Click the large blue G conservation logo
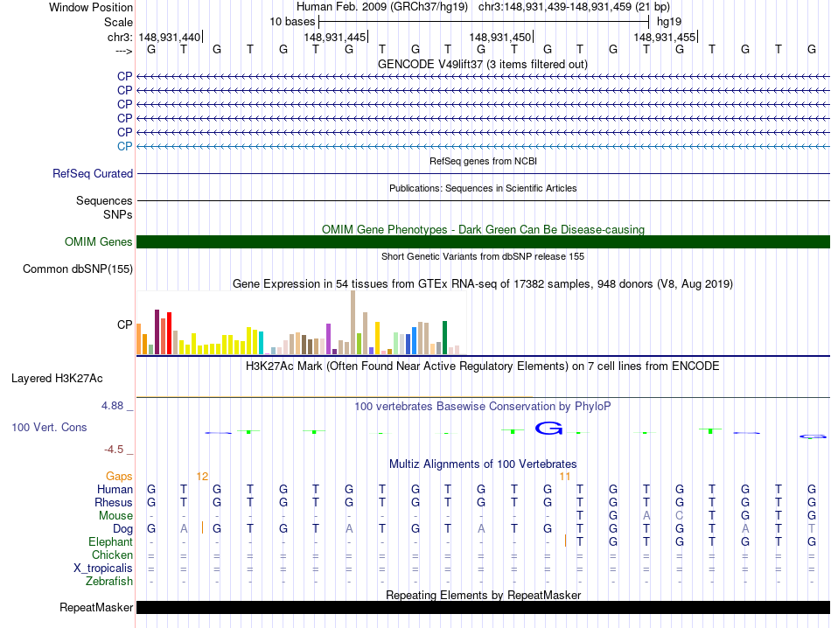 [548, 429]
